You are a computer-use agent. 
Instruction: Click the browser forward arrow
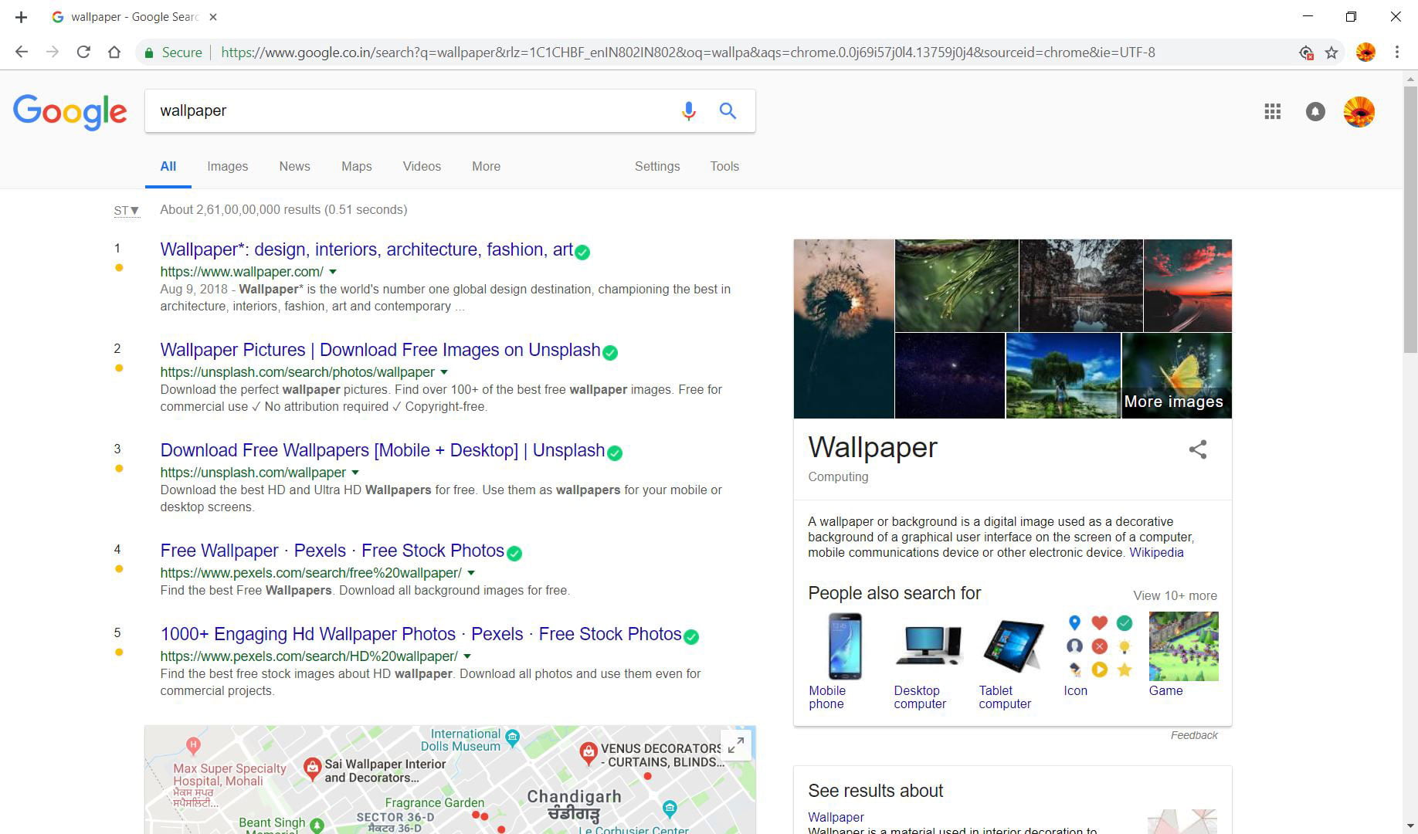pos(53,53)
